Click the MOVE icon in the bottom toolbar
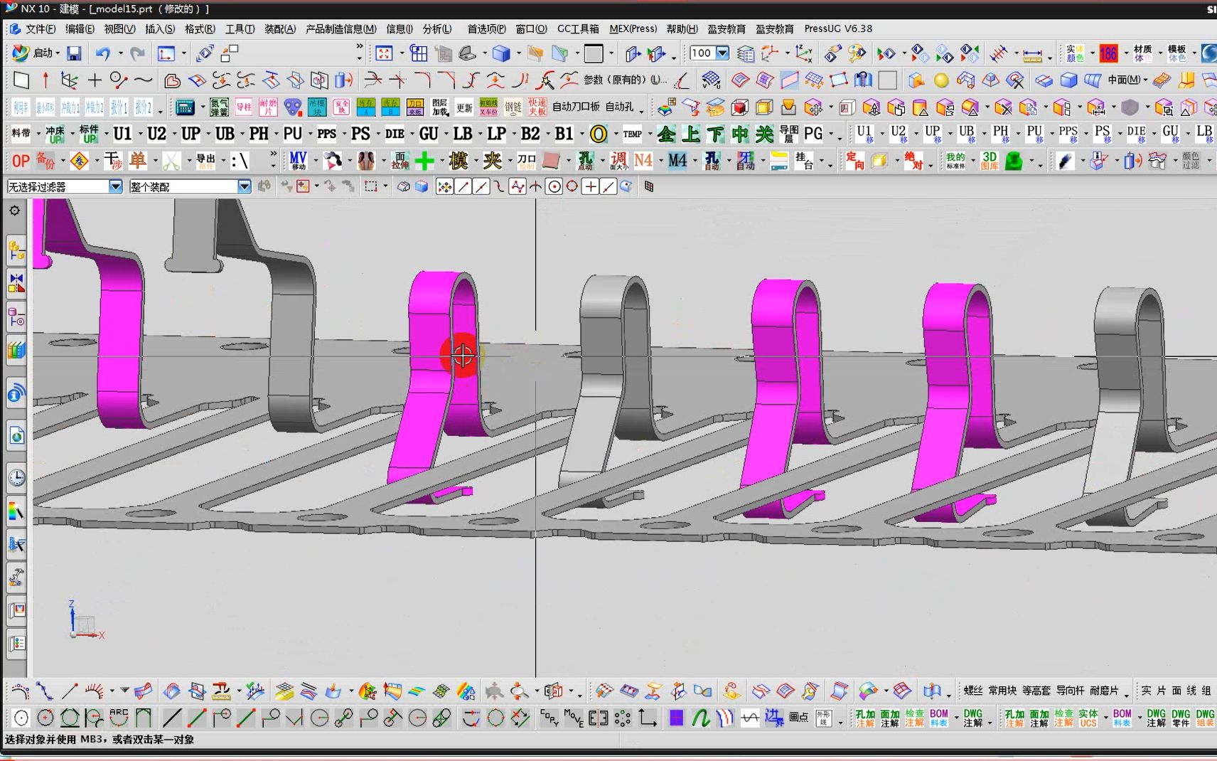This screenshot has height=761, width=1217. tap(574, 718)
